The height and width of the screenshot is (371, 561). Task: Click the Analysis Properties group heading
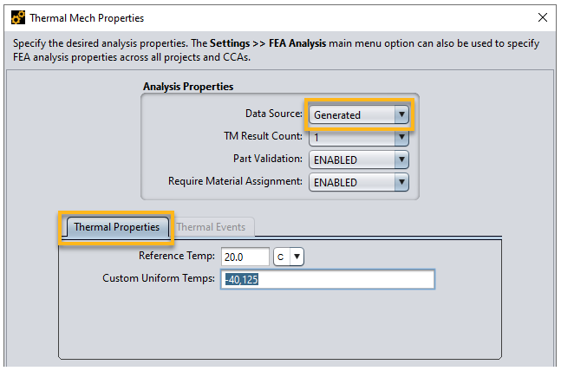(187, 87)
